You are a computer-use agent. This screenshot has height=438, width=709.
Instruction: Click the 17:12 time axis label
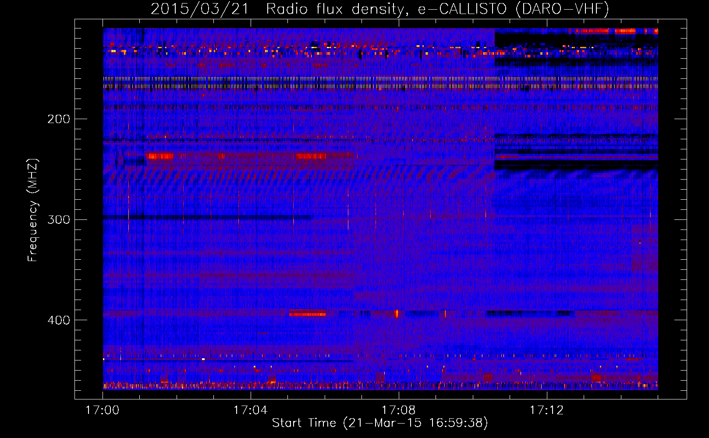click(x=547, y=410)
